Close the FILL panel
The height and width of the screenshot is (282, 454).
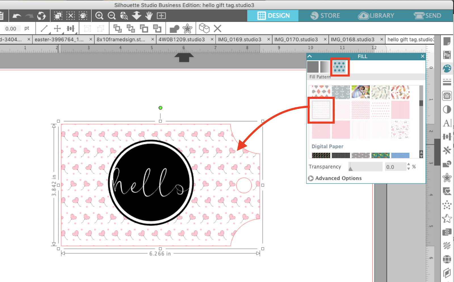tap(423, 56)
